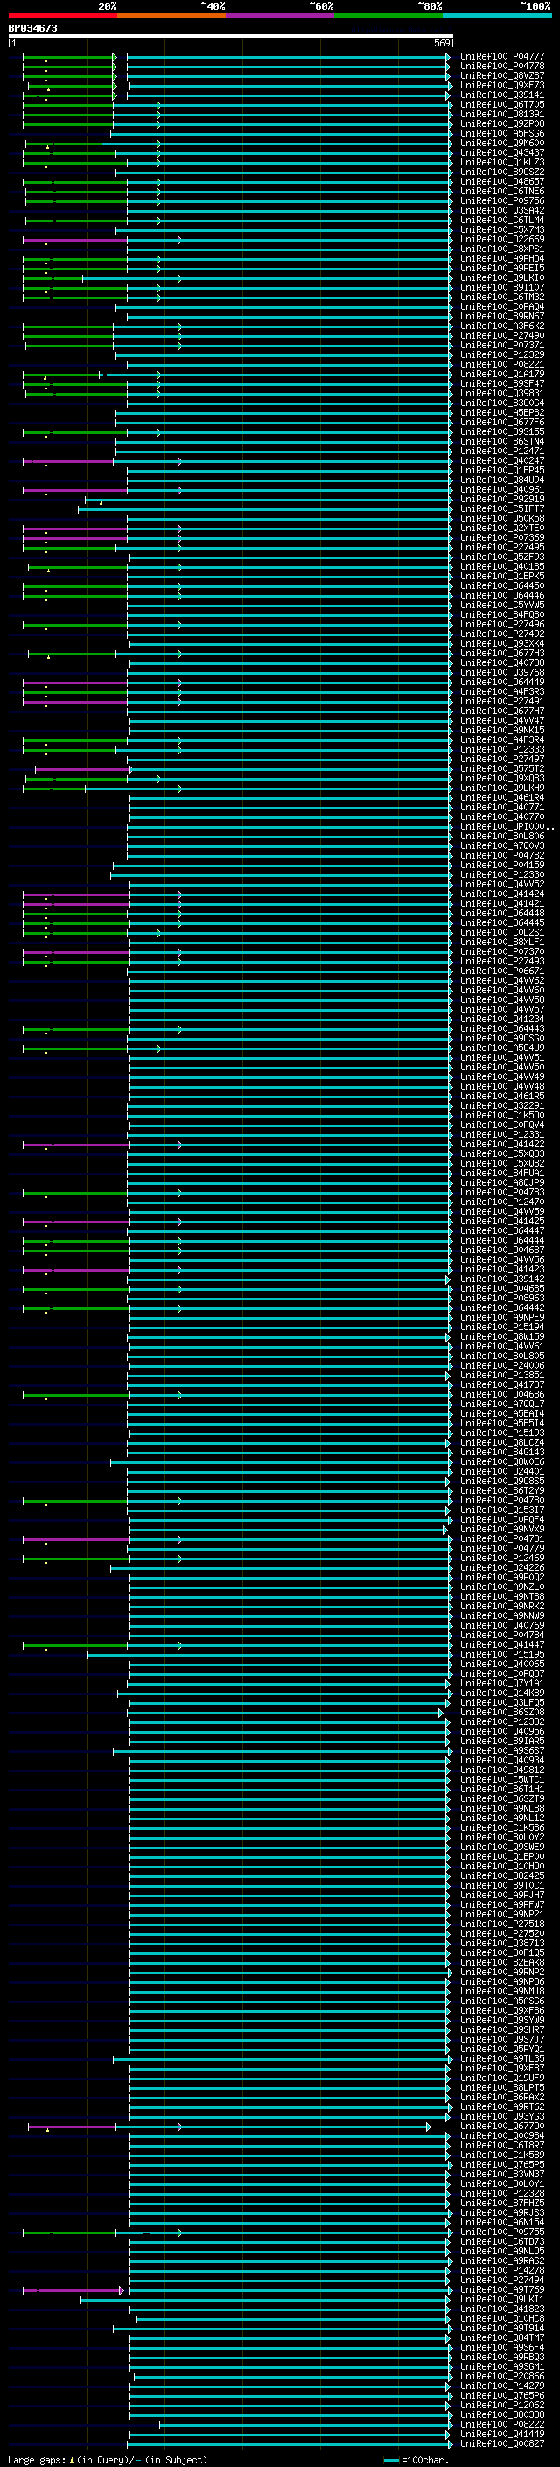Select label UniRef100_C5IFT7
The image size is (560, 2467).
click(502, 508)
